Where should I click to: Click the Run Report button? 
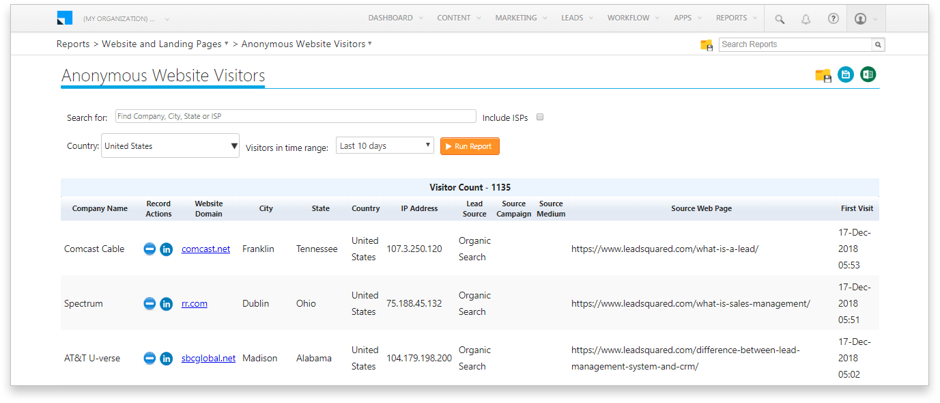pyautogui.click(x=470, y=146)
